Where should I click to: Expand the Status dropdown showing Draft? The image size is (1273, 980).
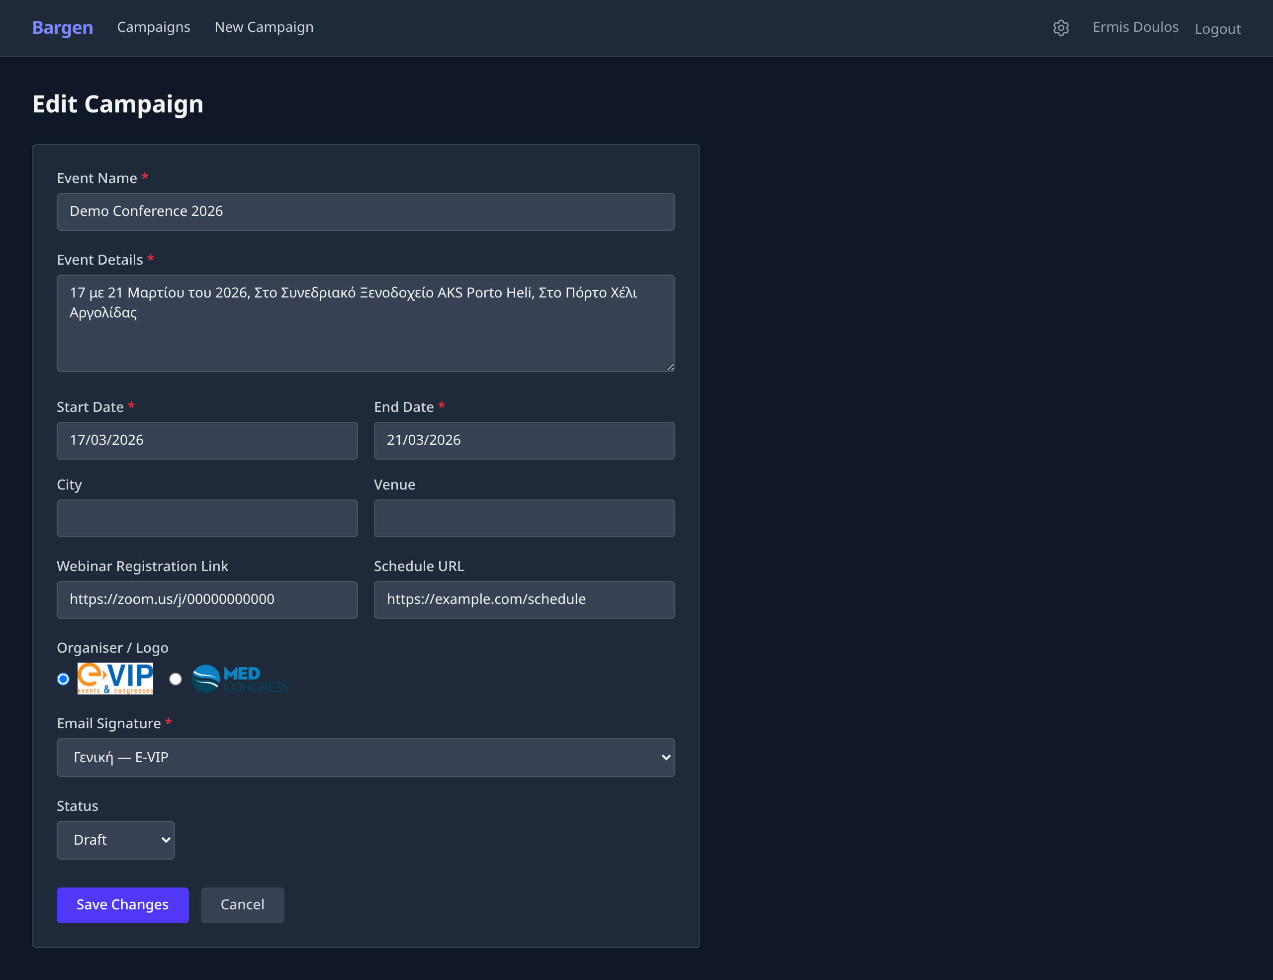115,840
